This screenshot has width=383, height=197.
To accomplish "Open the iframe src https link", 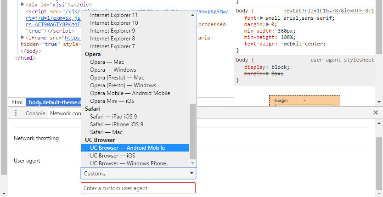I will (x=73, y=38).
